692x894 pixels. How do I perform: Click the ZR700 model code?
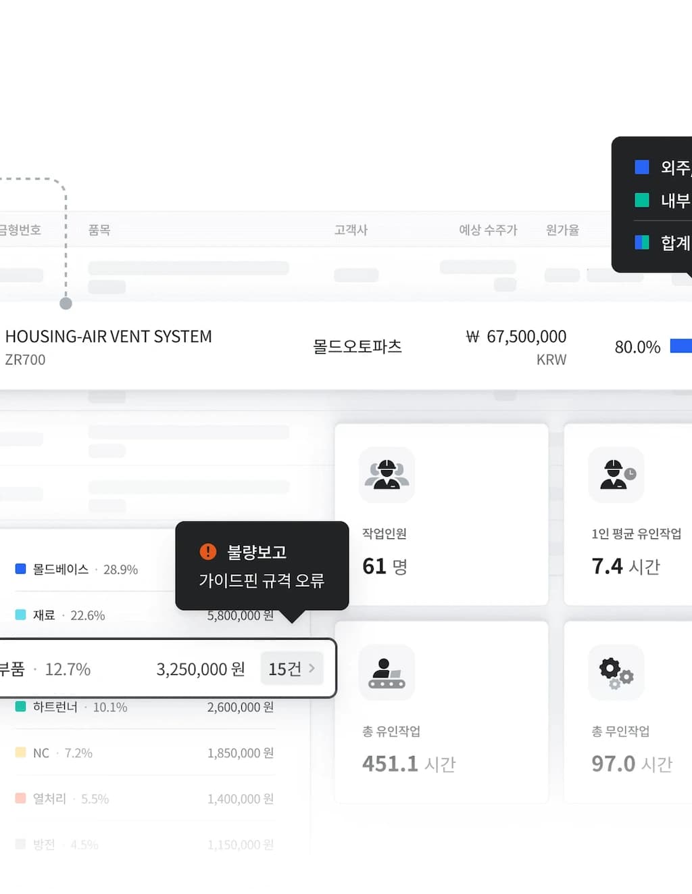pyautogui.click(x=25, y=360)
